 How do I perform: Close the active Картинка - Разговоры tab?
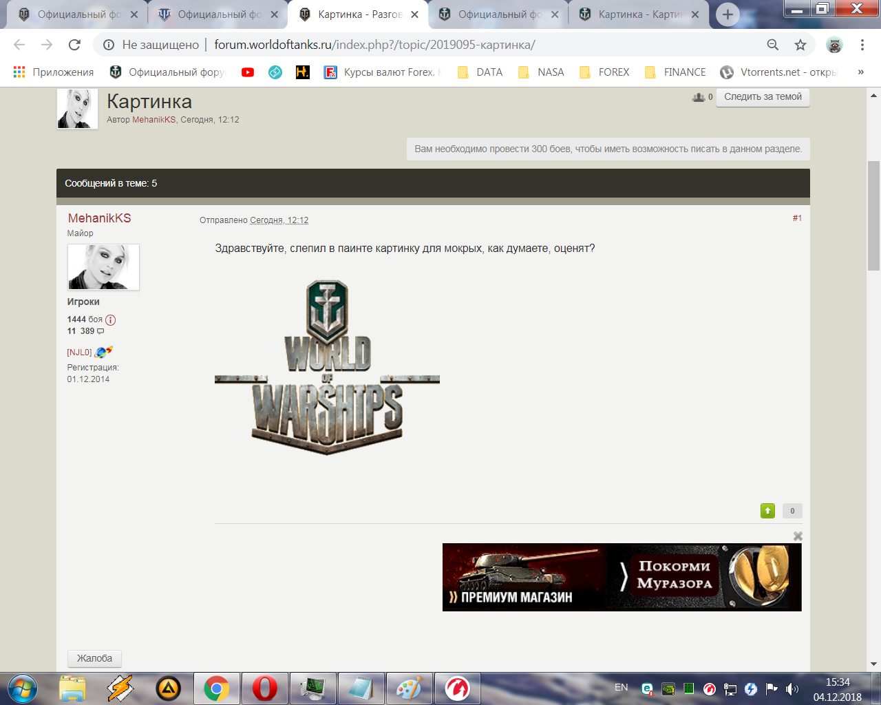pyautogui.click(x=414, y=14)
